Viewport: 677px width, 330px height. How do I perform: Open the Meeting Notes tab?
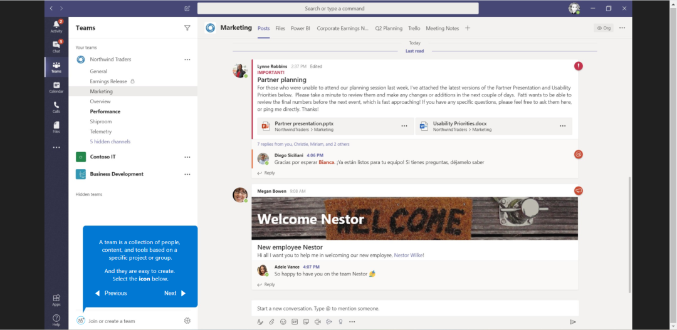pyautogui.click(x=443, y=28)
